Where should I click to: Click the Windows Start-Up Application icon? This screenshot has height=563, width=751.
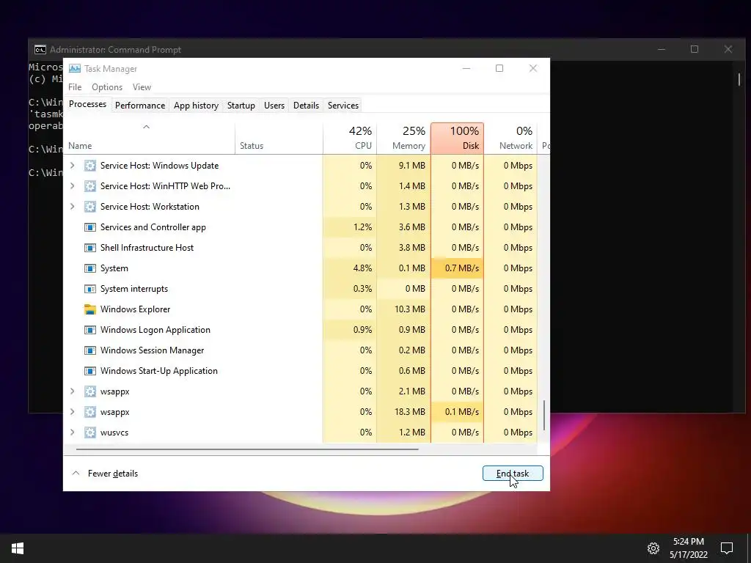(90, 371)
